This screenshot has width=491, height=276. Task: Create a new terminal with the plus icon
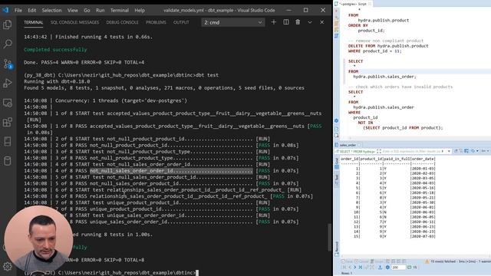[x=274, y=22]
